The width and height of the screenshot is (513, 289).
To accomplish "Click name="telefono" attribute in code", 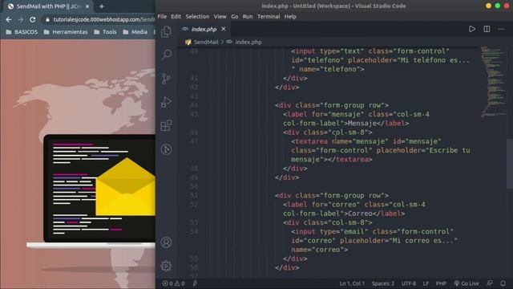I will point(329,69).
